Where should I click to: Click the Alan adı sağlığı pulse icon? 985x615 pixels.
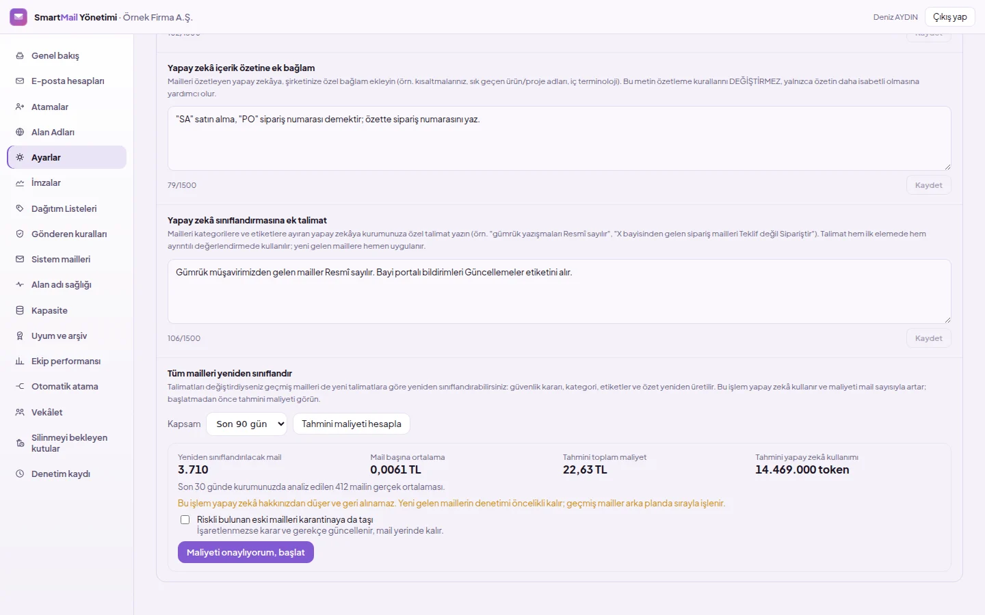pos(20,285)
